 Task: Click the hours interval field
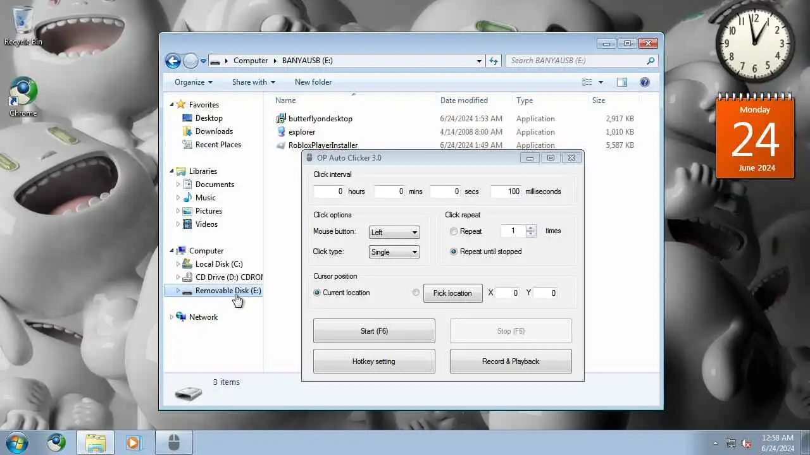click(329, 191)
